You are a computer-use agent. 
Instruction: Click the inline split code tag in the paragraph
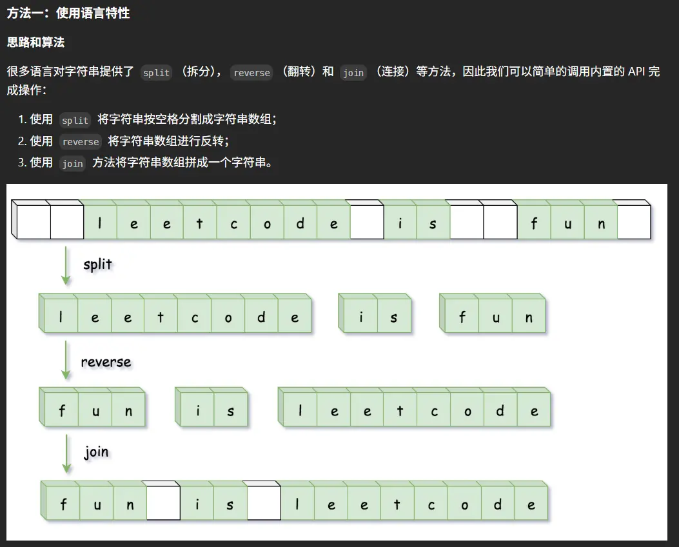point(156,73)
